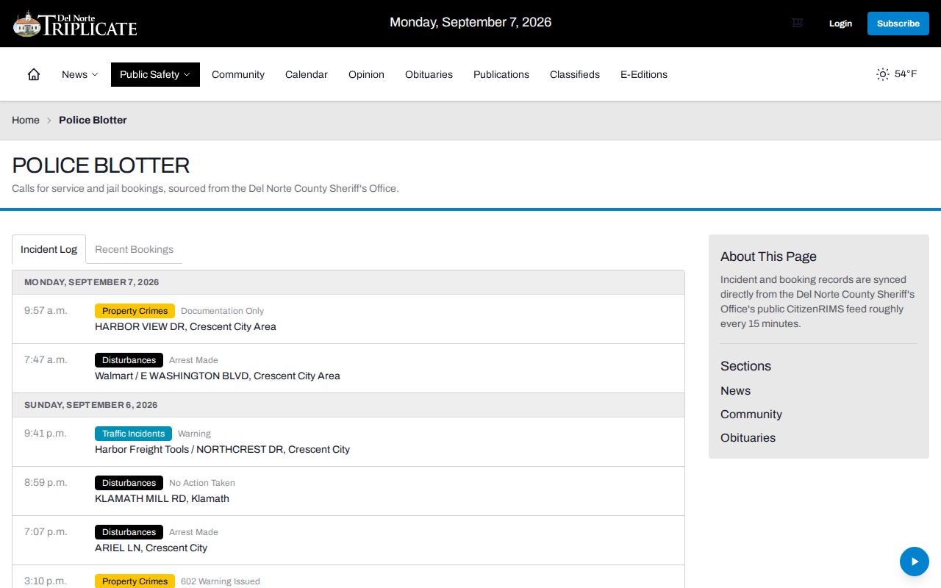Click the Harbor Freight Tools incident address
This screenshot has width=941, height=588.
click(x=222, y=449)
